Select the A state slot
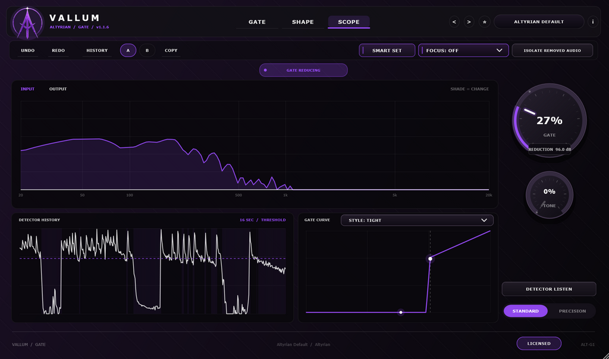This screenshot has width=609, height=359. pos(128,51)
